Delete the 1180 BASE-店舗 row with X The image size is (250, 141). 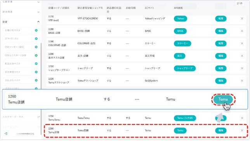(x=242, y=31)
